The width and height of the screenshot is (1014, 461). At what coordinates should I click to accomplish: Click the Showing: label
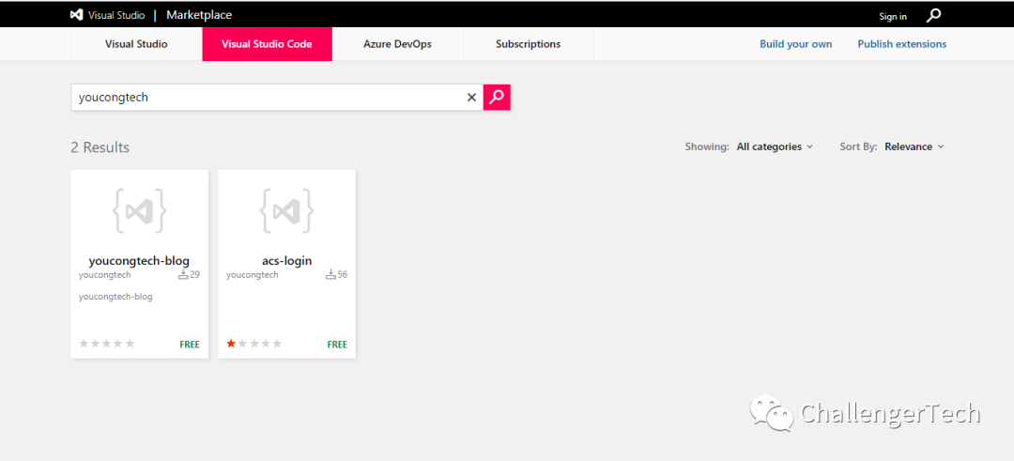[x=708, y=146]
